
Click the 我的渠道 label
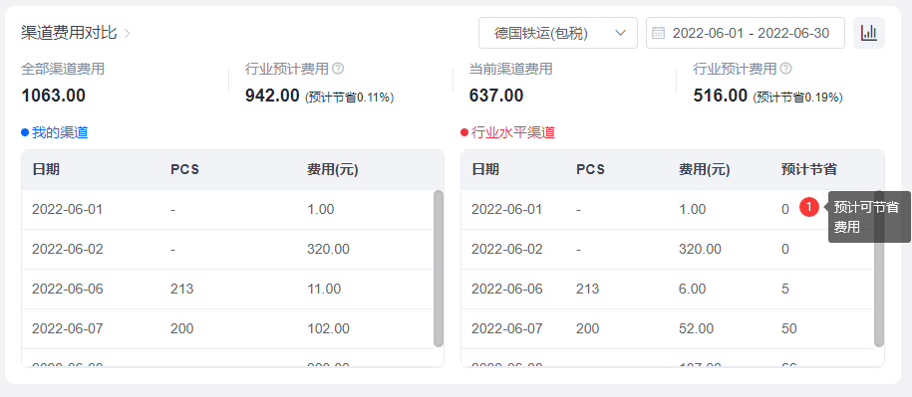[x=60, y=132]
